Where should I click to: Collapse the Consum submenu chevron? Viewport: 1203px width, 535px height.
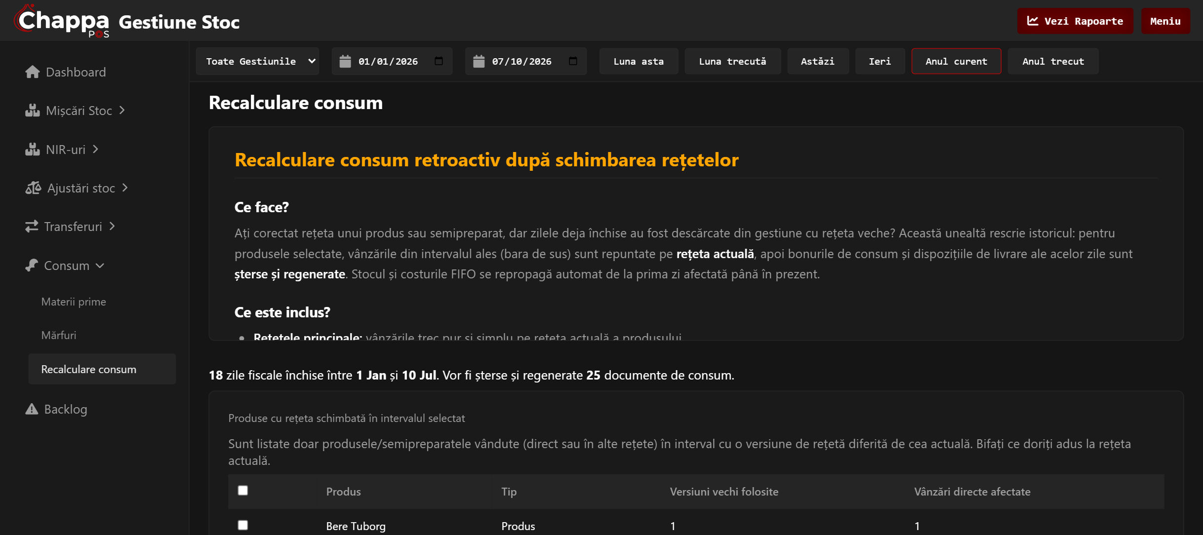tap(100, 266)
